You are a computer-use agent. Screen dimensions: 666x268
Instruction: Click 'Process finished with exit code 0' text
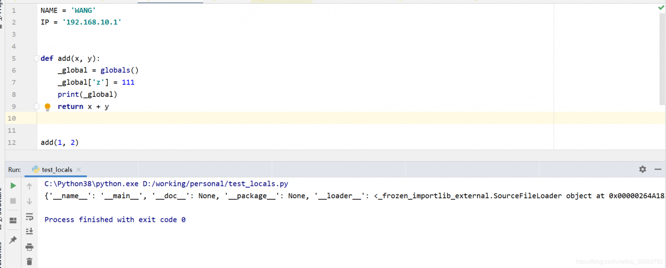(x=115, y=220)
